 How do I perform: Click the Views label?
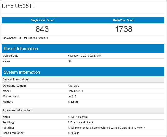pos(6,61)
